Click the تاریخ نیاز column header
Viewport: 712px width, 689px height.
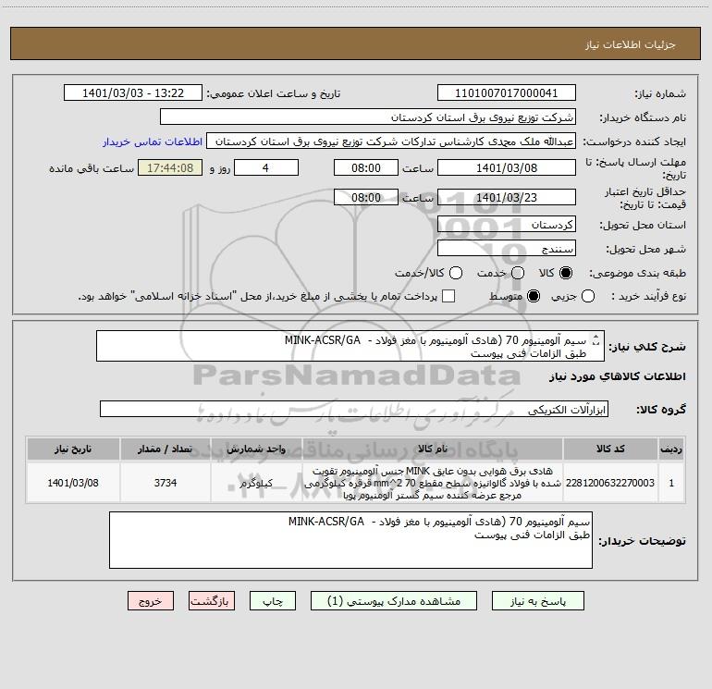[x=73, y=449]
